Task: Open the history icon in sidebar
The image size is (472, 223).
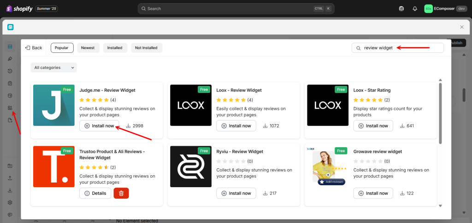Action: 10,71
